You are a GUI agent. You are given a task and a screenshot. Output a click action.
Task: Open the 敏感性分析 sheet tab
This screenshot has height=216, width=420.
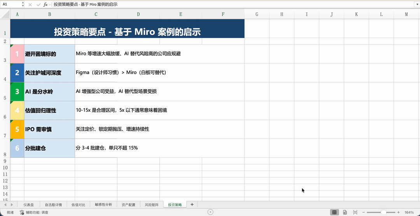103,205
